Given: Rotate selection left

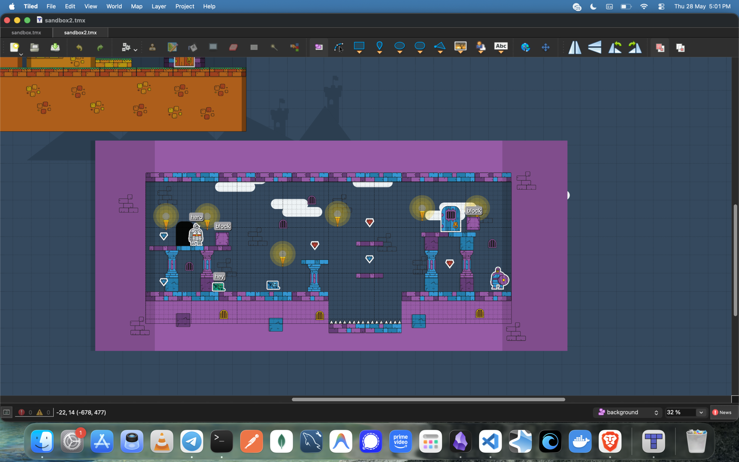Looking at the screenshot, I should (x=615, y=47).
